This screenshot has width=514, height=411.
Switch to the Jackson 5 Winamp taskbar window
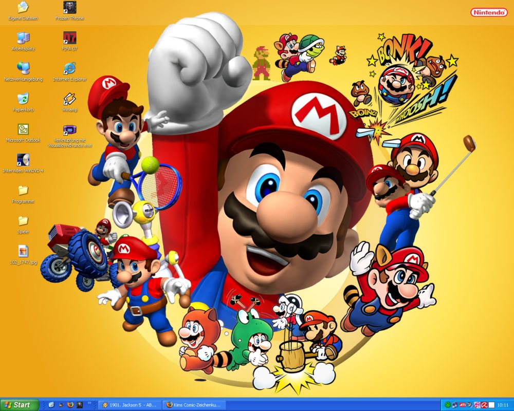130,405
